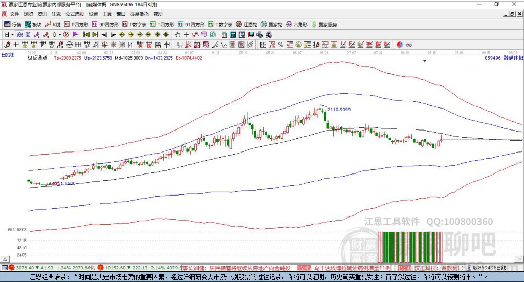Open 赢家服务 with dollar icon
Image resolution: width=524 pixels, height=282 pixels.
pyautogui.click(x=324, y=25)
